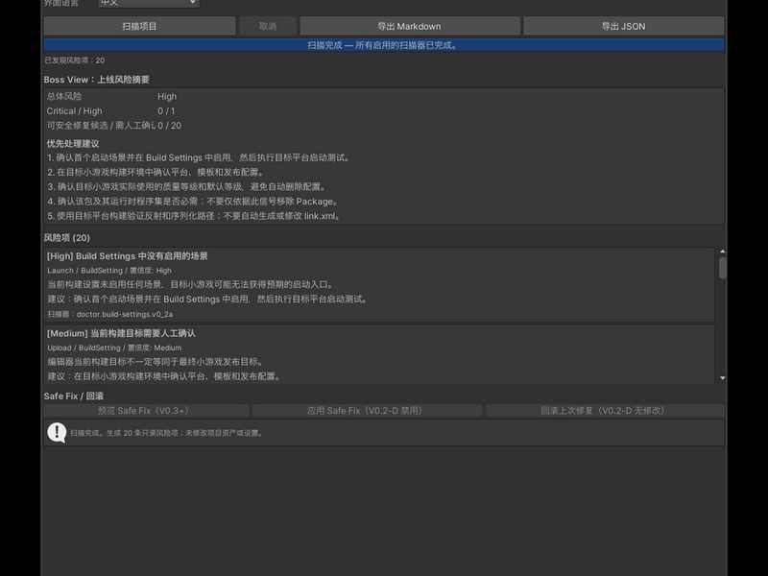Image resolution: width=768 pixels, height=576 pixels.
Task: Click the risk list scrollbar thumb
Action: [x=723, y=268]
